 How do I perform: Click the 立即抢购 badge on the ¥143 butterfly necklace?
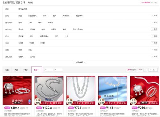point(101,102)
